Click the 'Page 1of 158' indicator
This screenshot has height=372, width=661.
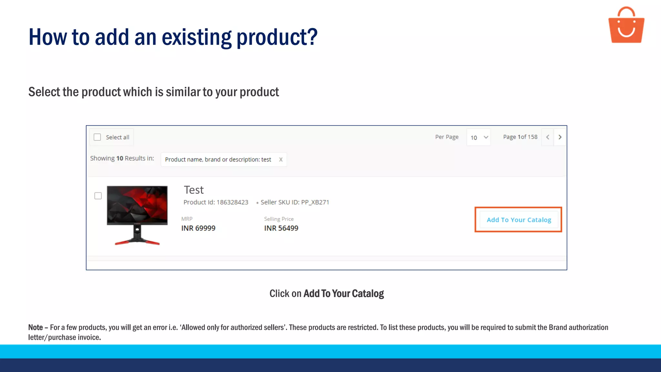pyautogui.click(x=520, y=137)
